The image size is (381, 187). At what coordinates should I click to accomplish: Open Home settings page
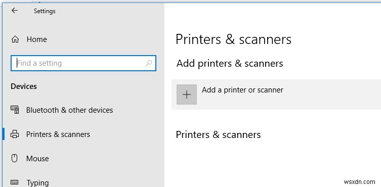[37, 39]
